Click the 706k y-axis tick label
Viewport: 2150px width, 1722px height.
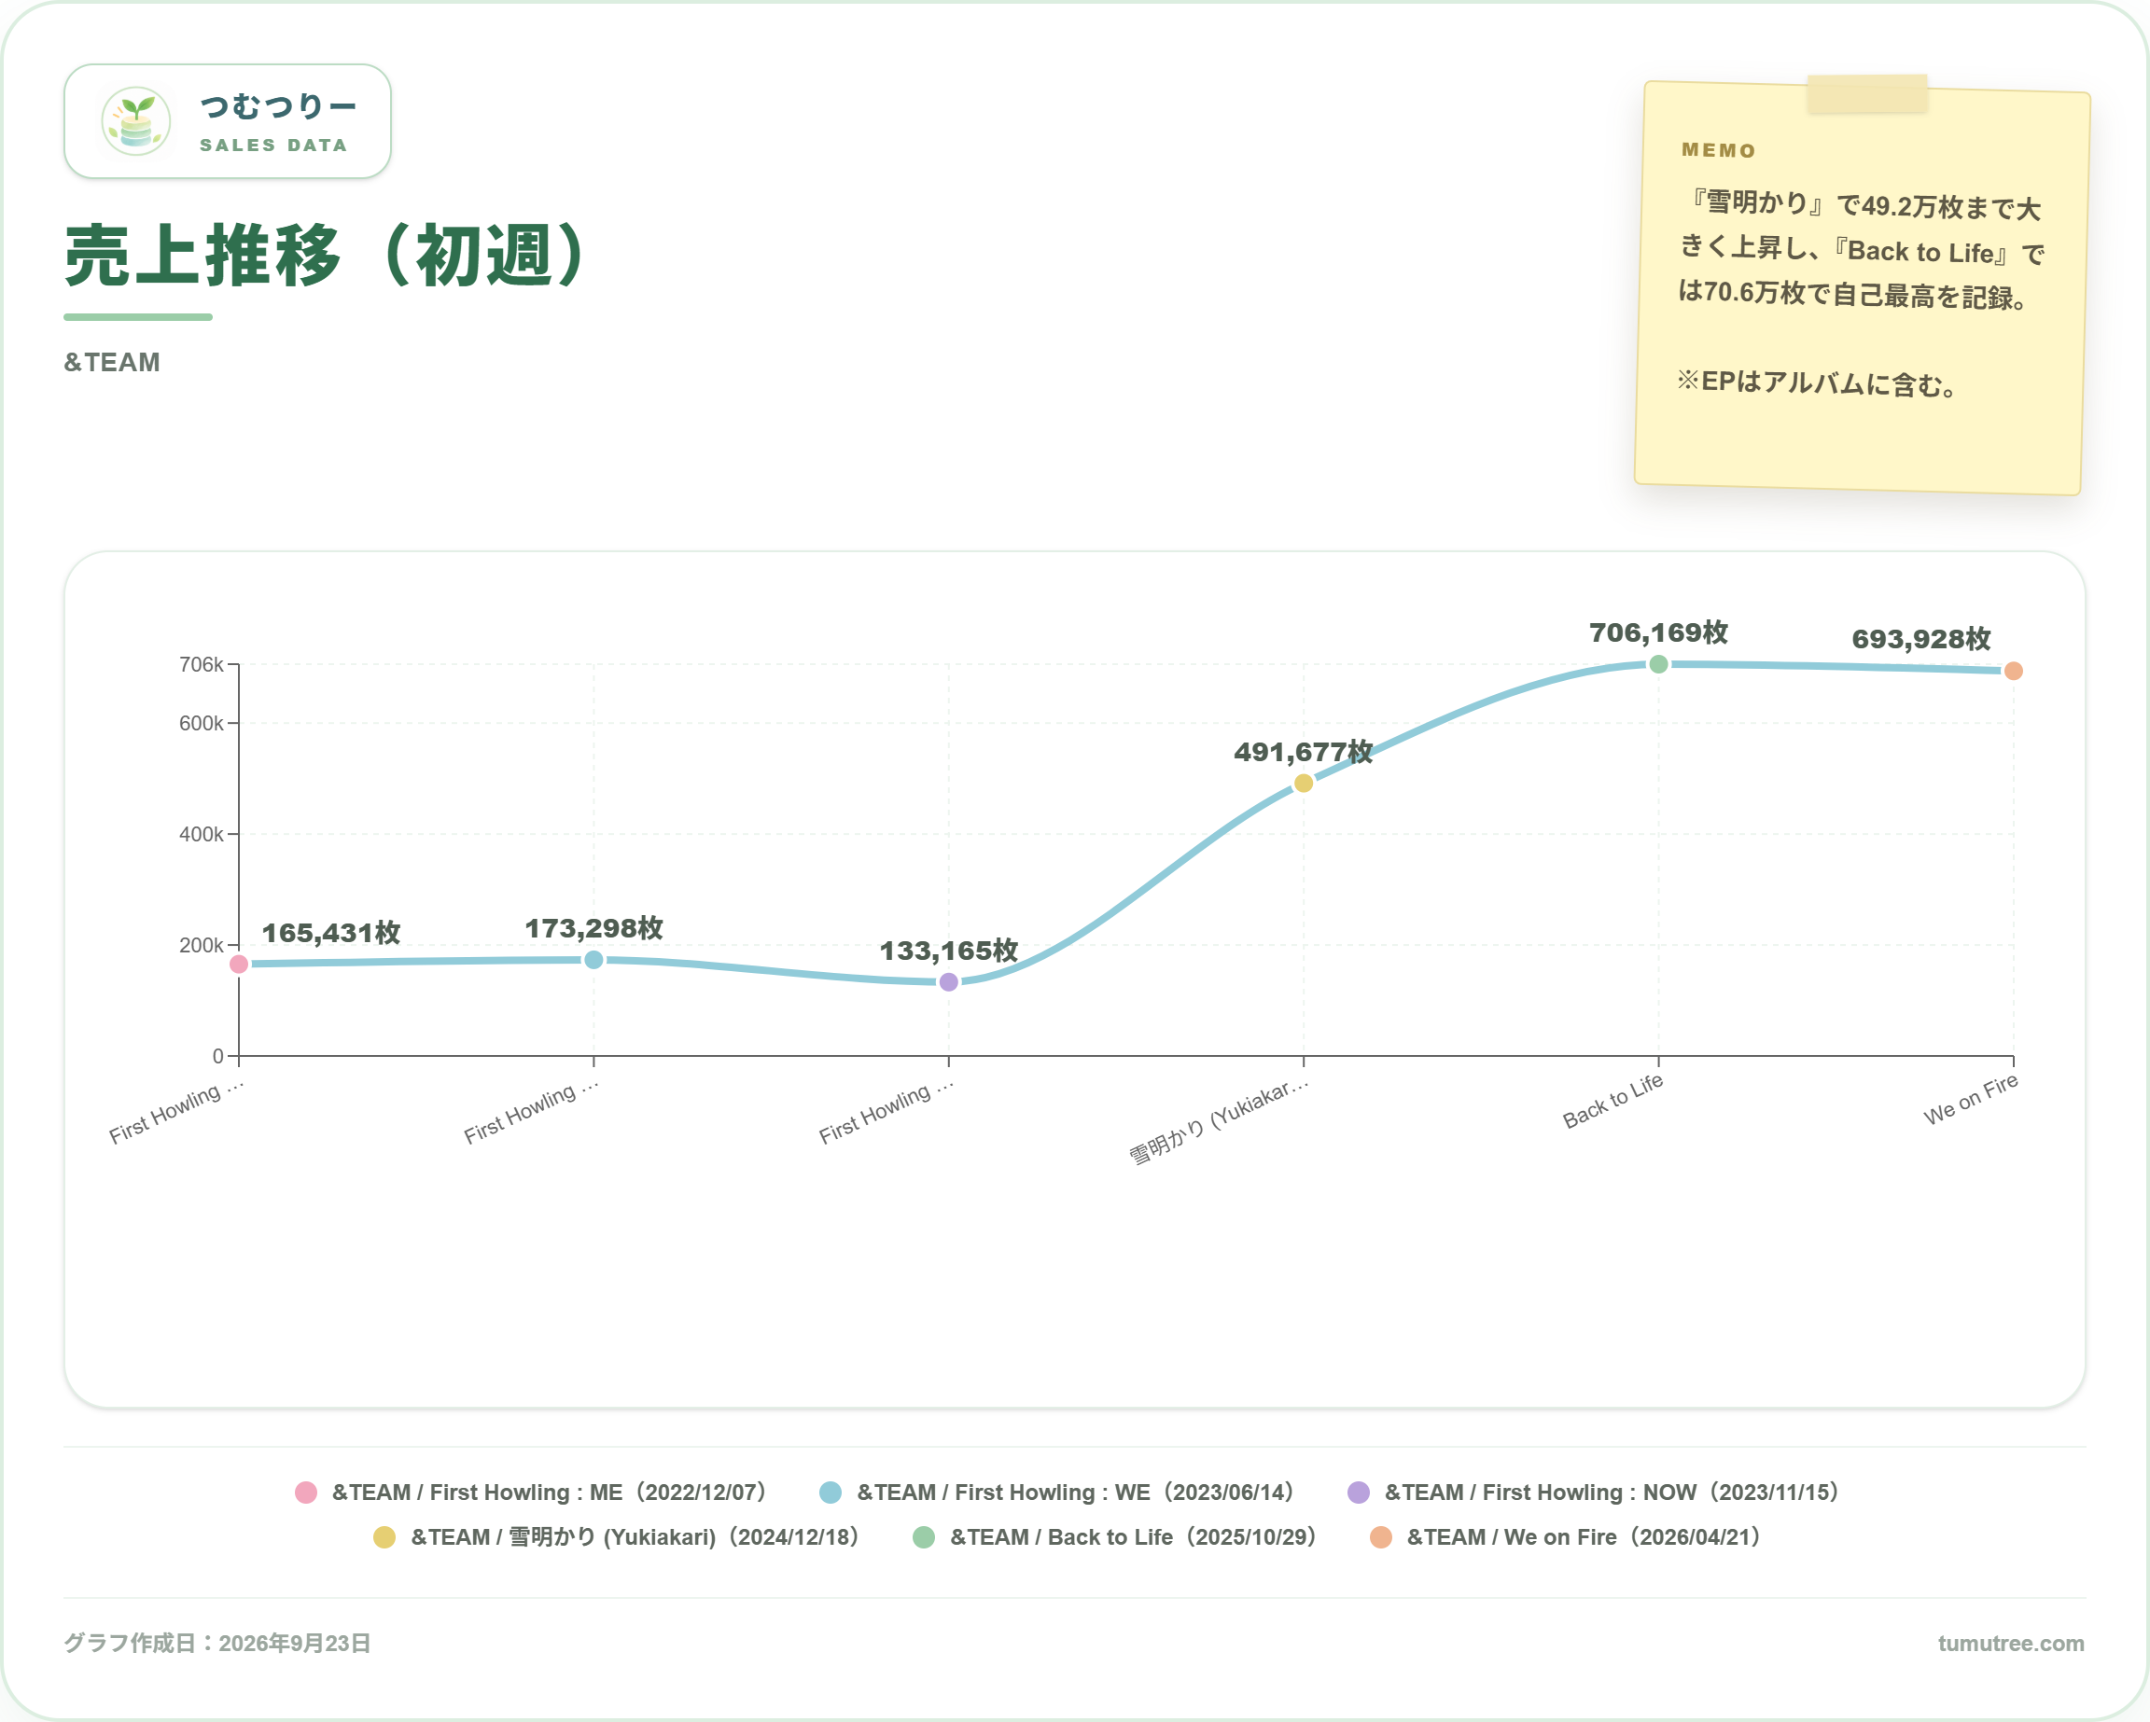tap(202, 665)
